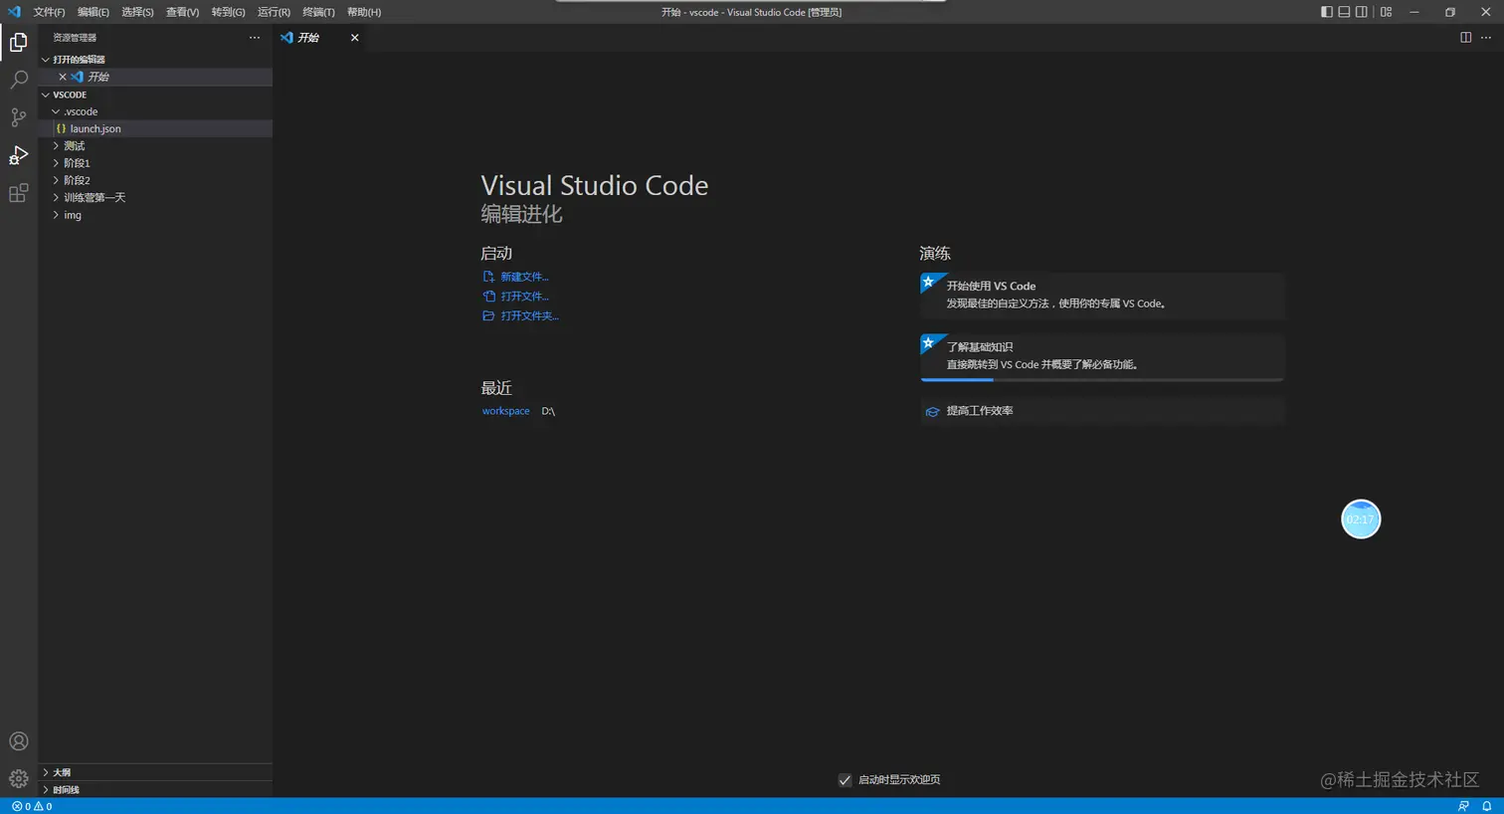Open 开始使用 VS Code walkthrough

pos(1102,296)
